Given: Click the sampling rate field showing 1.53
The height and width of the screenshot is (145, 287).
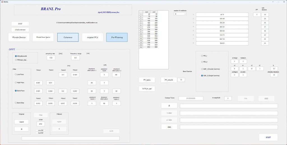Looking at the screenshot, I should point(51,58).
